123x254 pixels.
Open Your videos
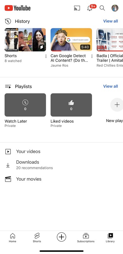61,152
